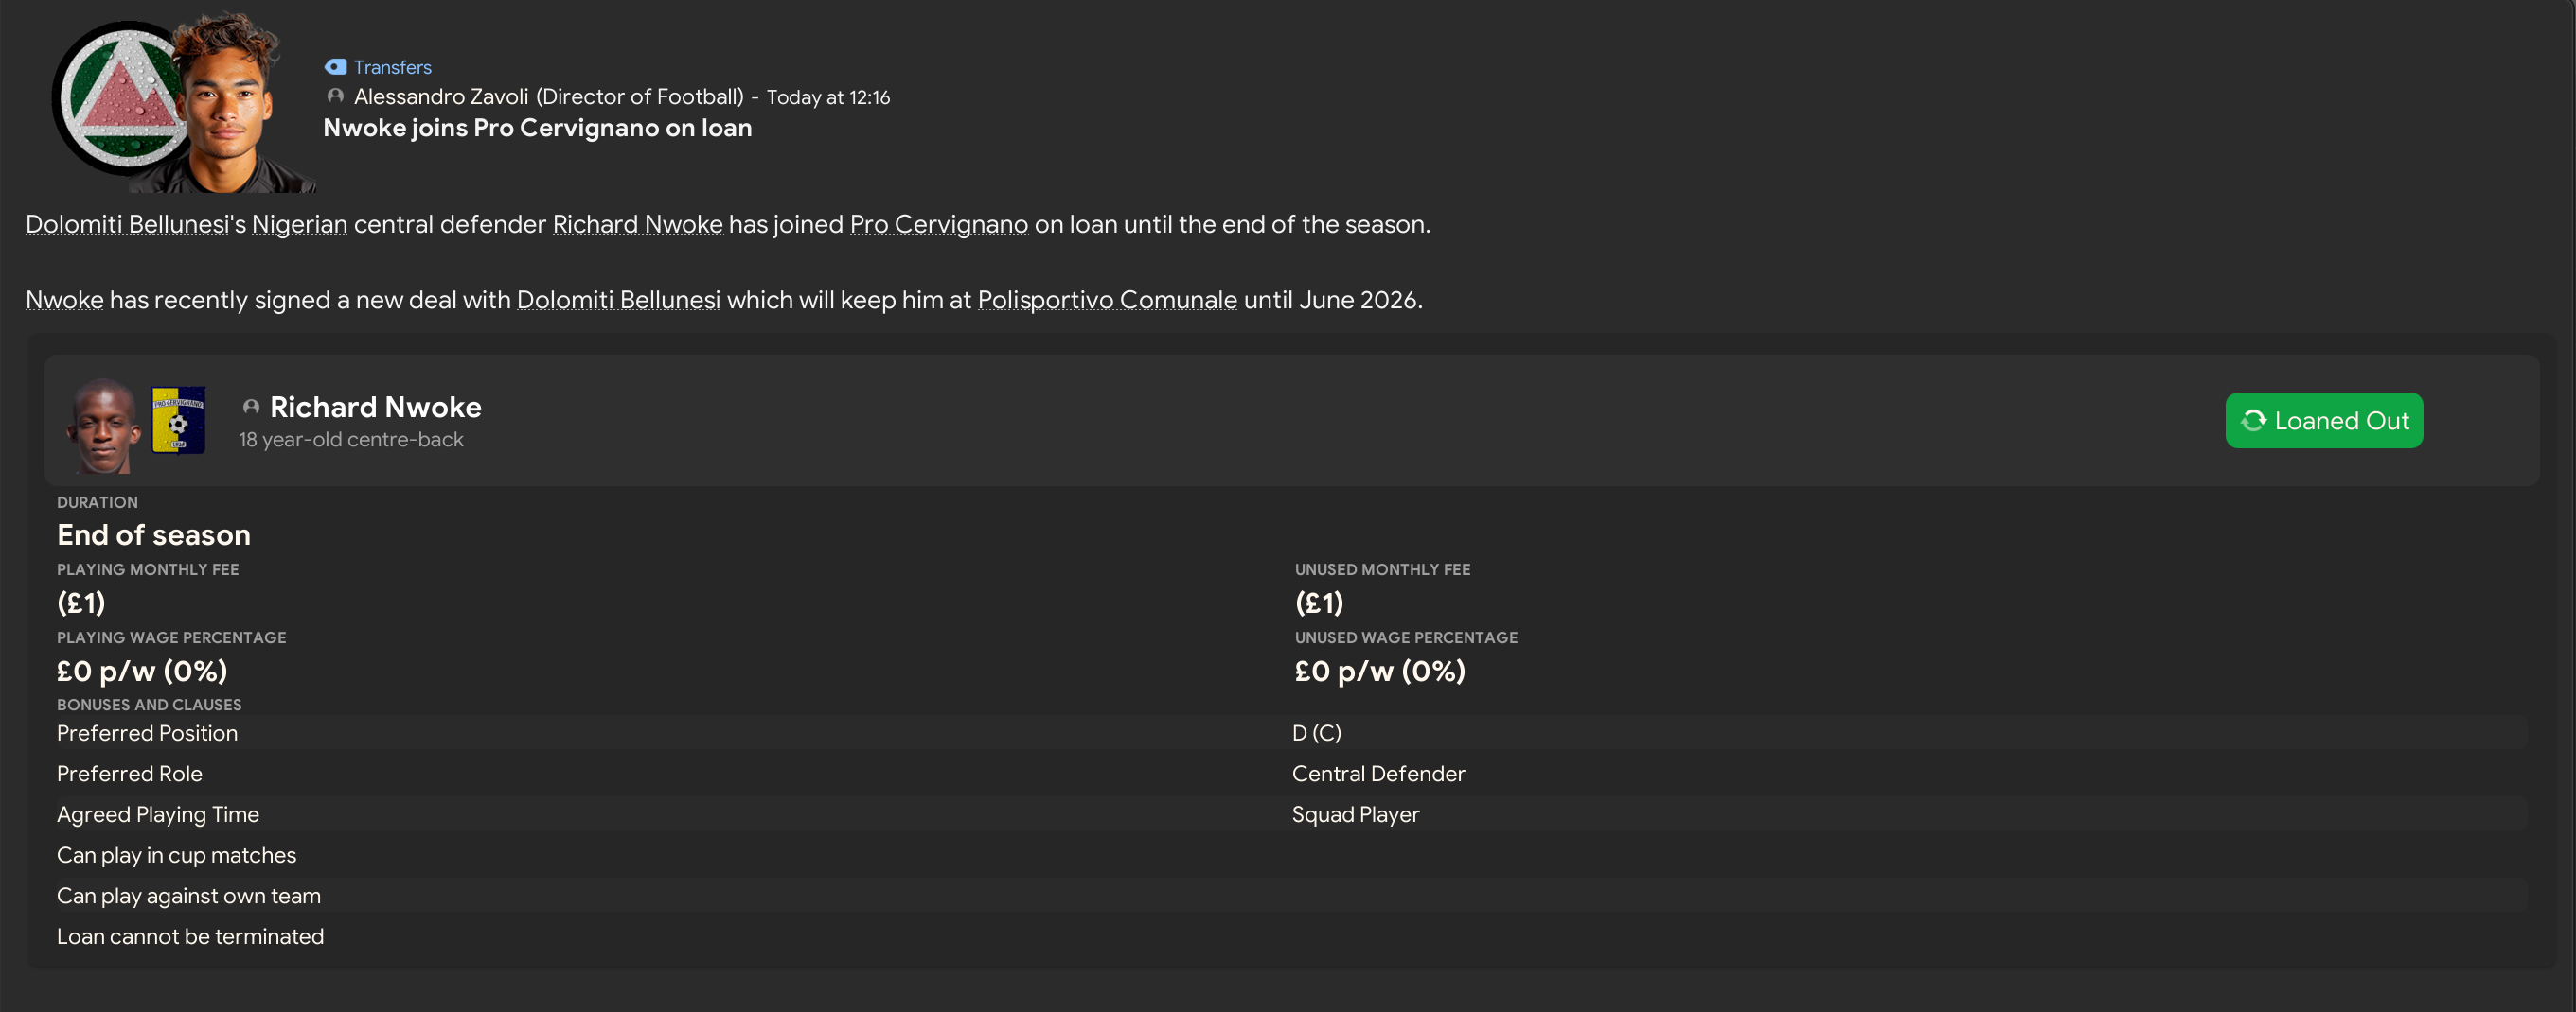Screen dimensions: 2576x1012
Task: Open the Transfers category link
Action: point(392,67)
